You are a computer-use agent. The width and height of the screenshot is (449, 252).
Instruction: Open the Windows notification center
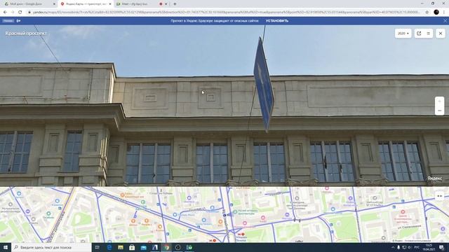point(442,247)
